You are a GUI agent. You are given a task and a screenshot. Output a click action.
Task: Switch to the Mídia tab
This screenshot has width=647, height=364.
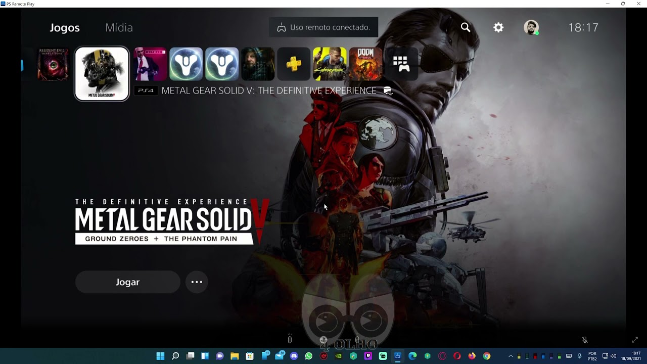(119, 28)
